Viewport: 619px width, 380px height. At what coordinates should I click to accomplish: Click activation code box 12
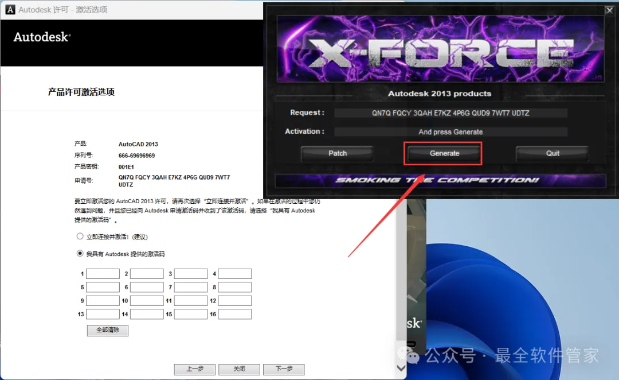[235, 301]
